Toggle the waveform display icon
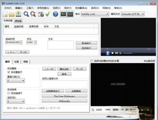This screenshot has width=158, height=120. 63,14
